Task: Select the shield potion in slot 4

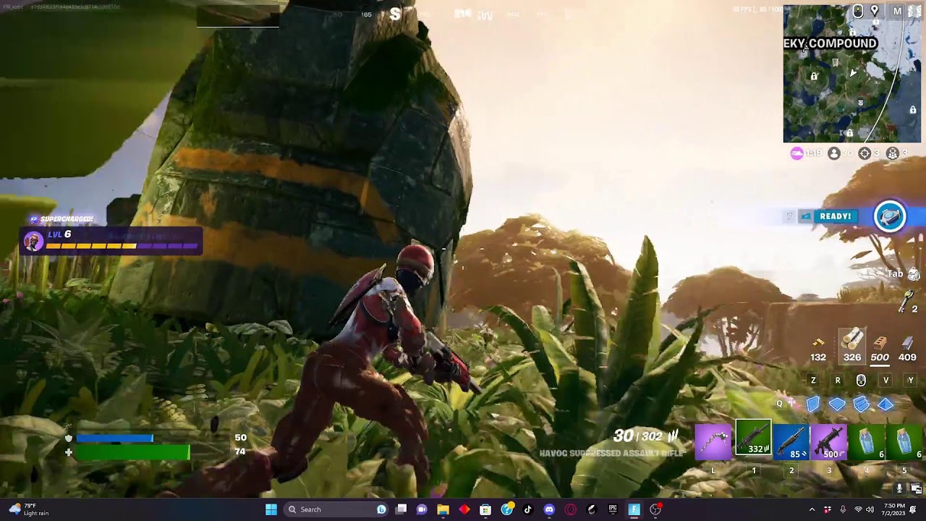Action: [867, 441]
